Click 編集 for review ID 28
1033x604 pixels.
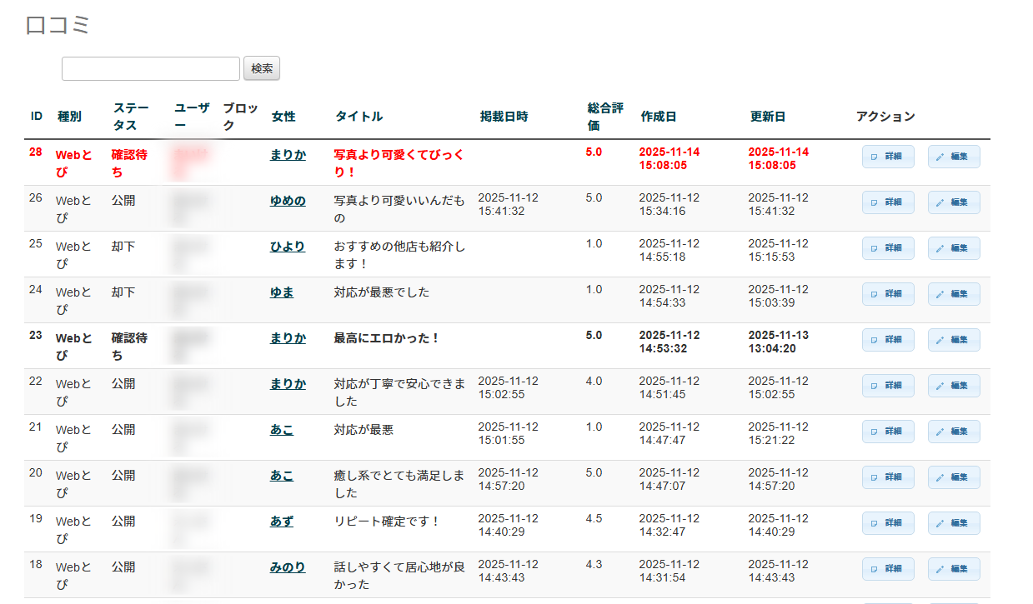[954, 157]
